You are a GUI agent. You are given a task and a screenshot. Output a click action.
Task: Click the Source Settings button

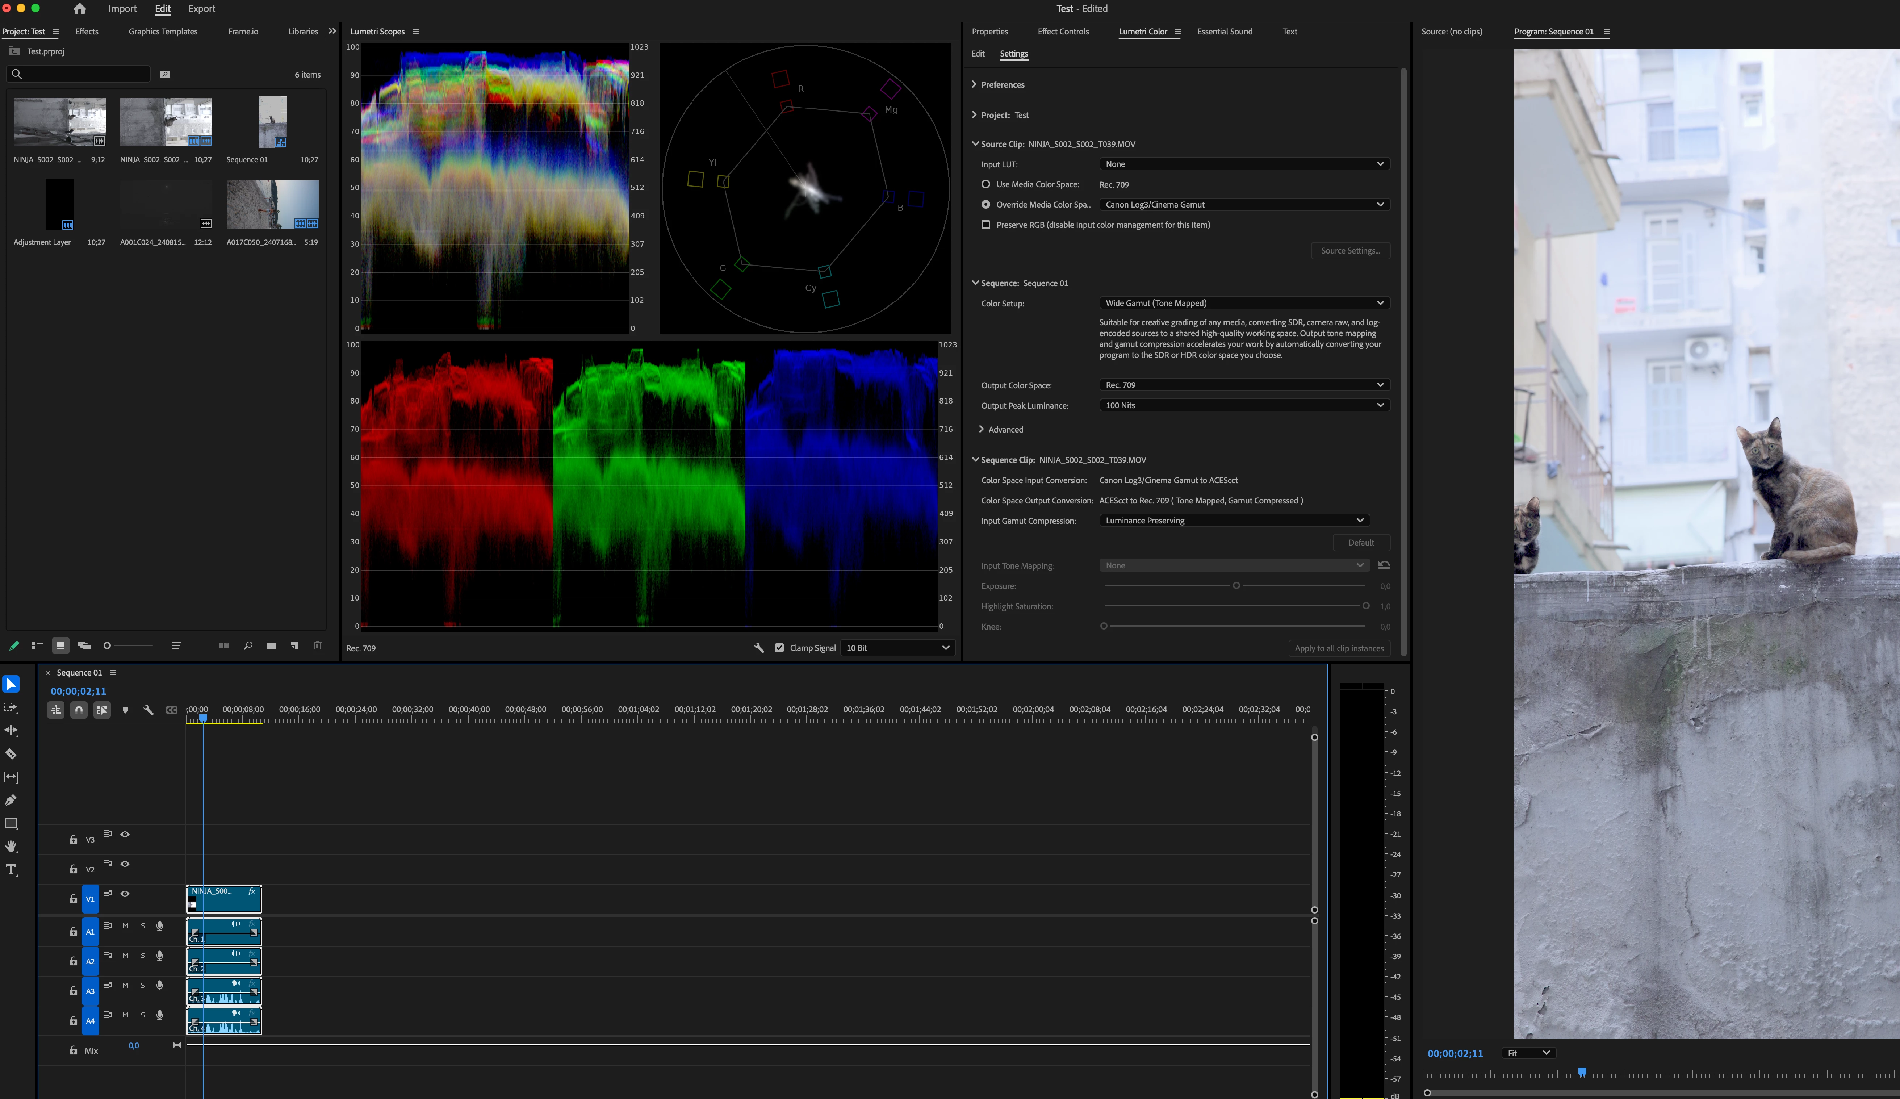[x=1349, y=250]
